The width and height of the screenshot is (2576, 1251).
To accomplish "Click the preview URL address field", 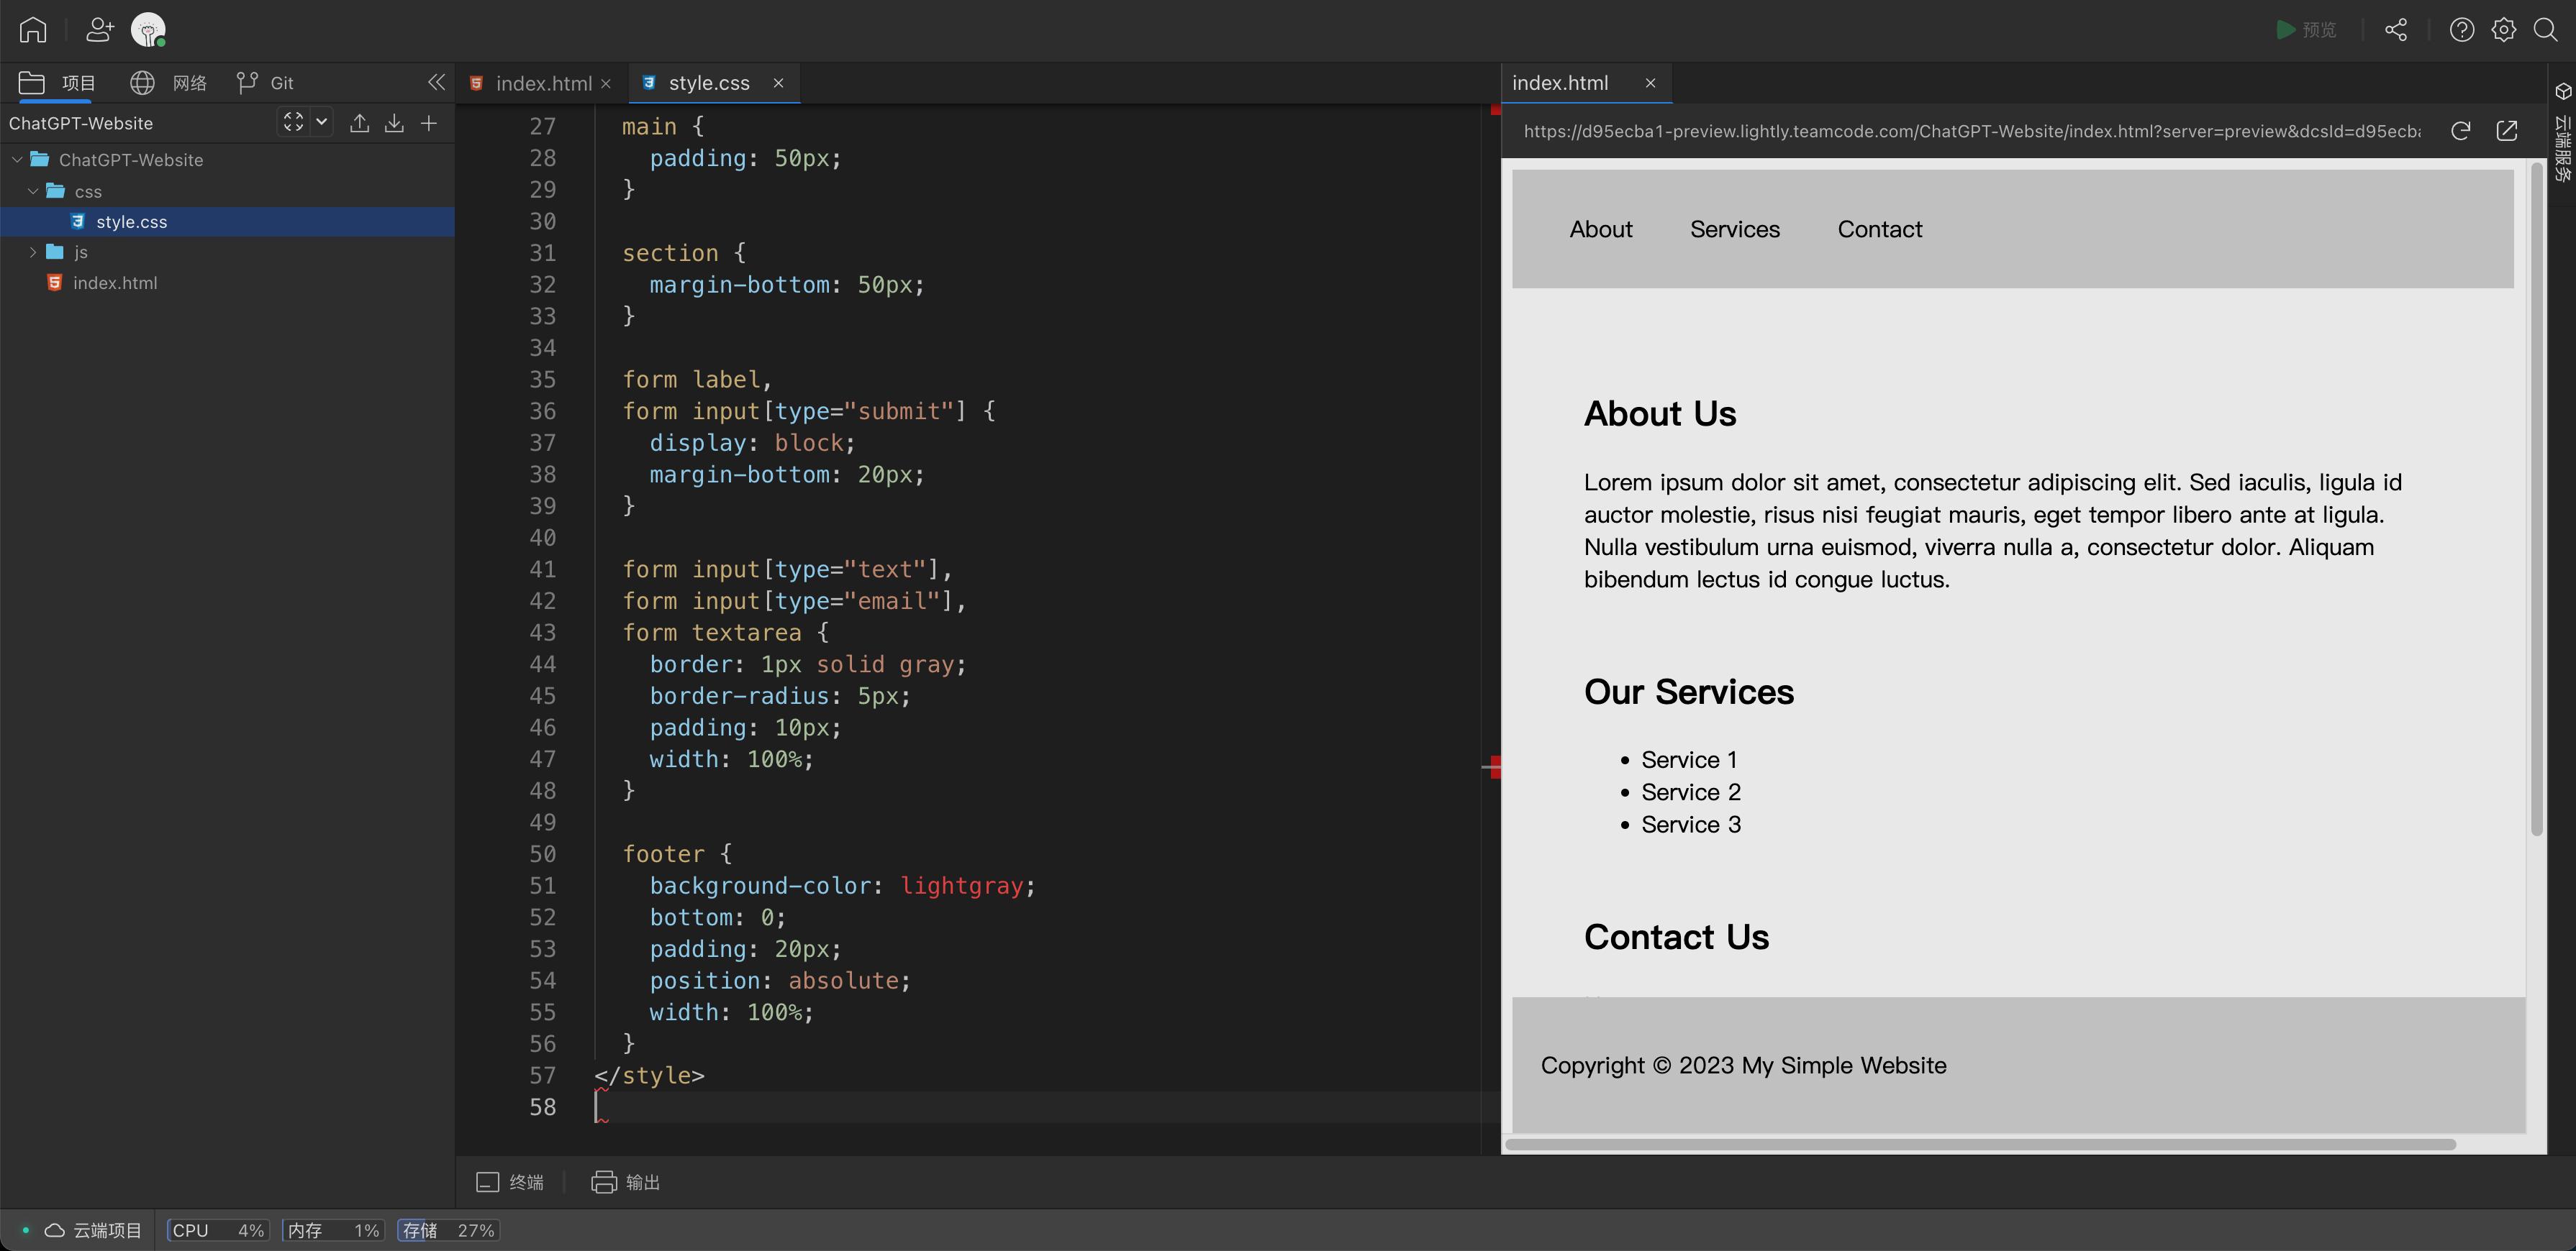I will [1970, 131].
